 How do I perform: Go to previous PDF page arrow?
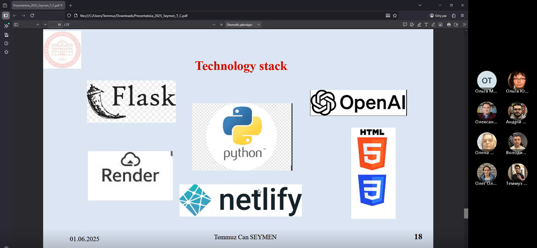38,25
